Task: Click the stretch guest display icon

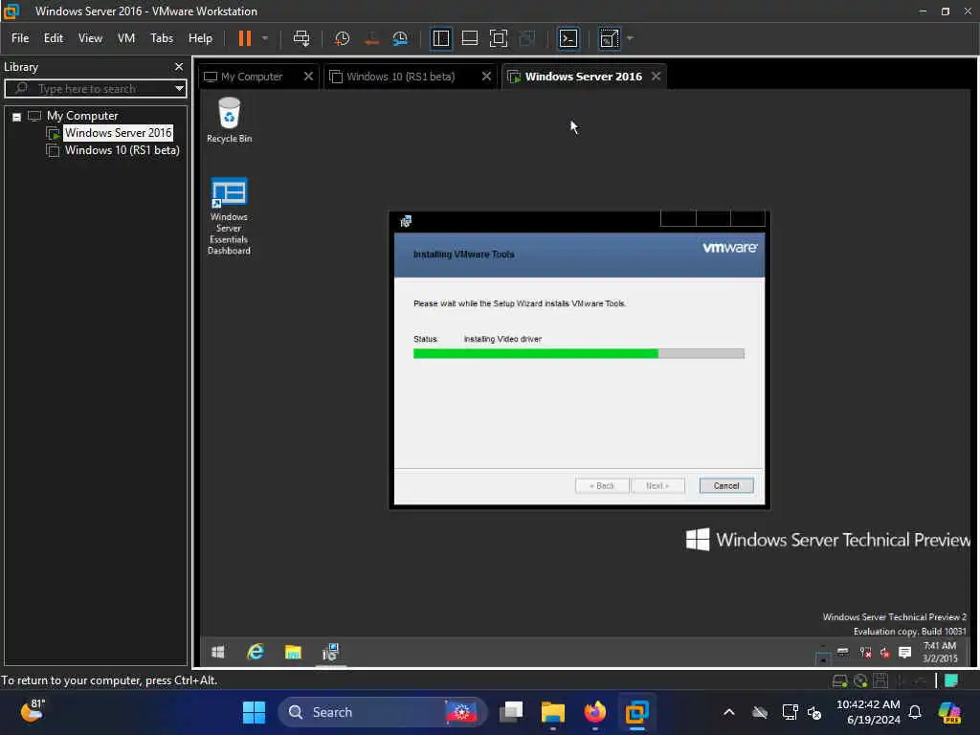Action: 609,38
